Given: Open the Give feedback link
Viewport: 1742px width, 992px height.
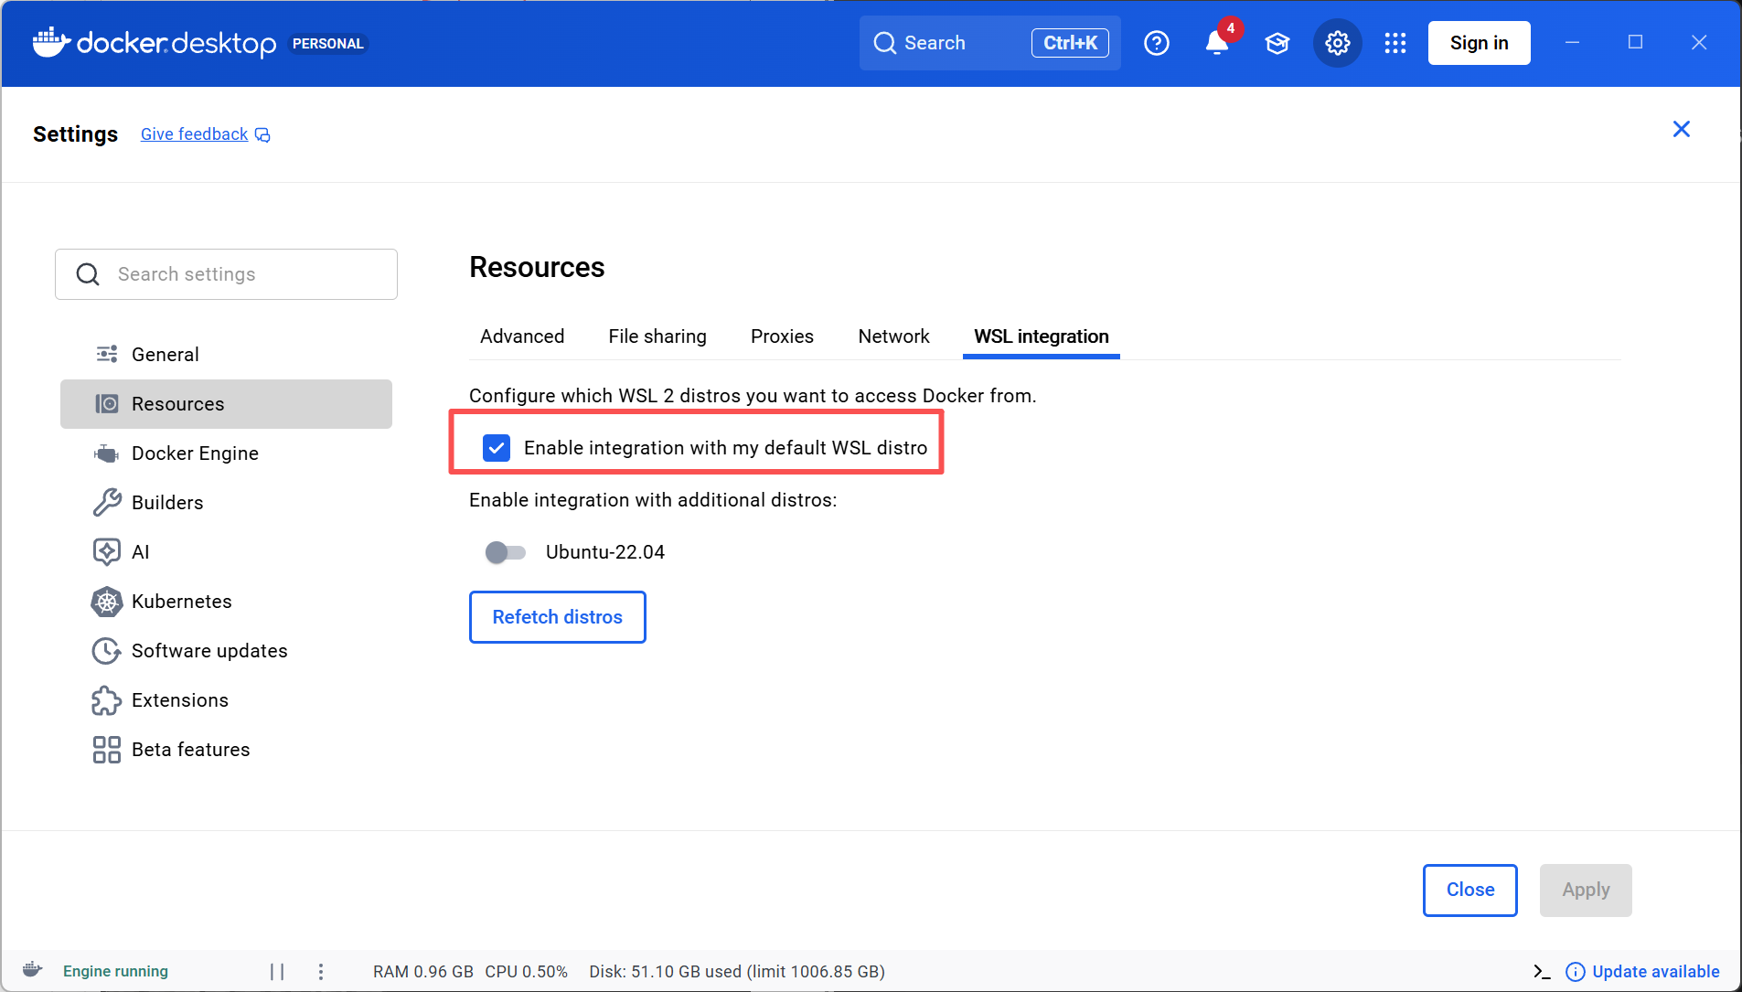Looking at the screenshot, I should 195,134.
